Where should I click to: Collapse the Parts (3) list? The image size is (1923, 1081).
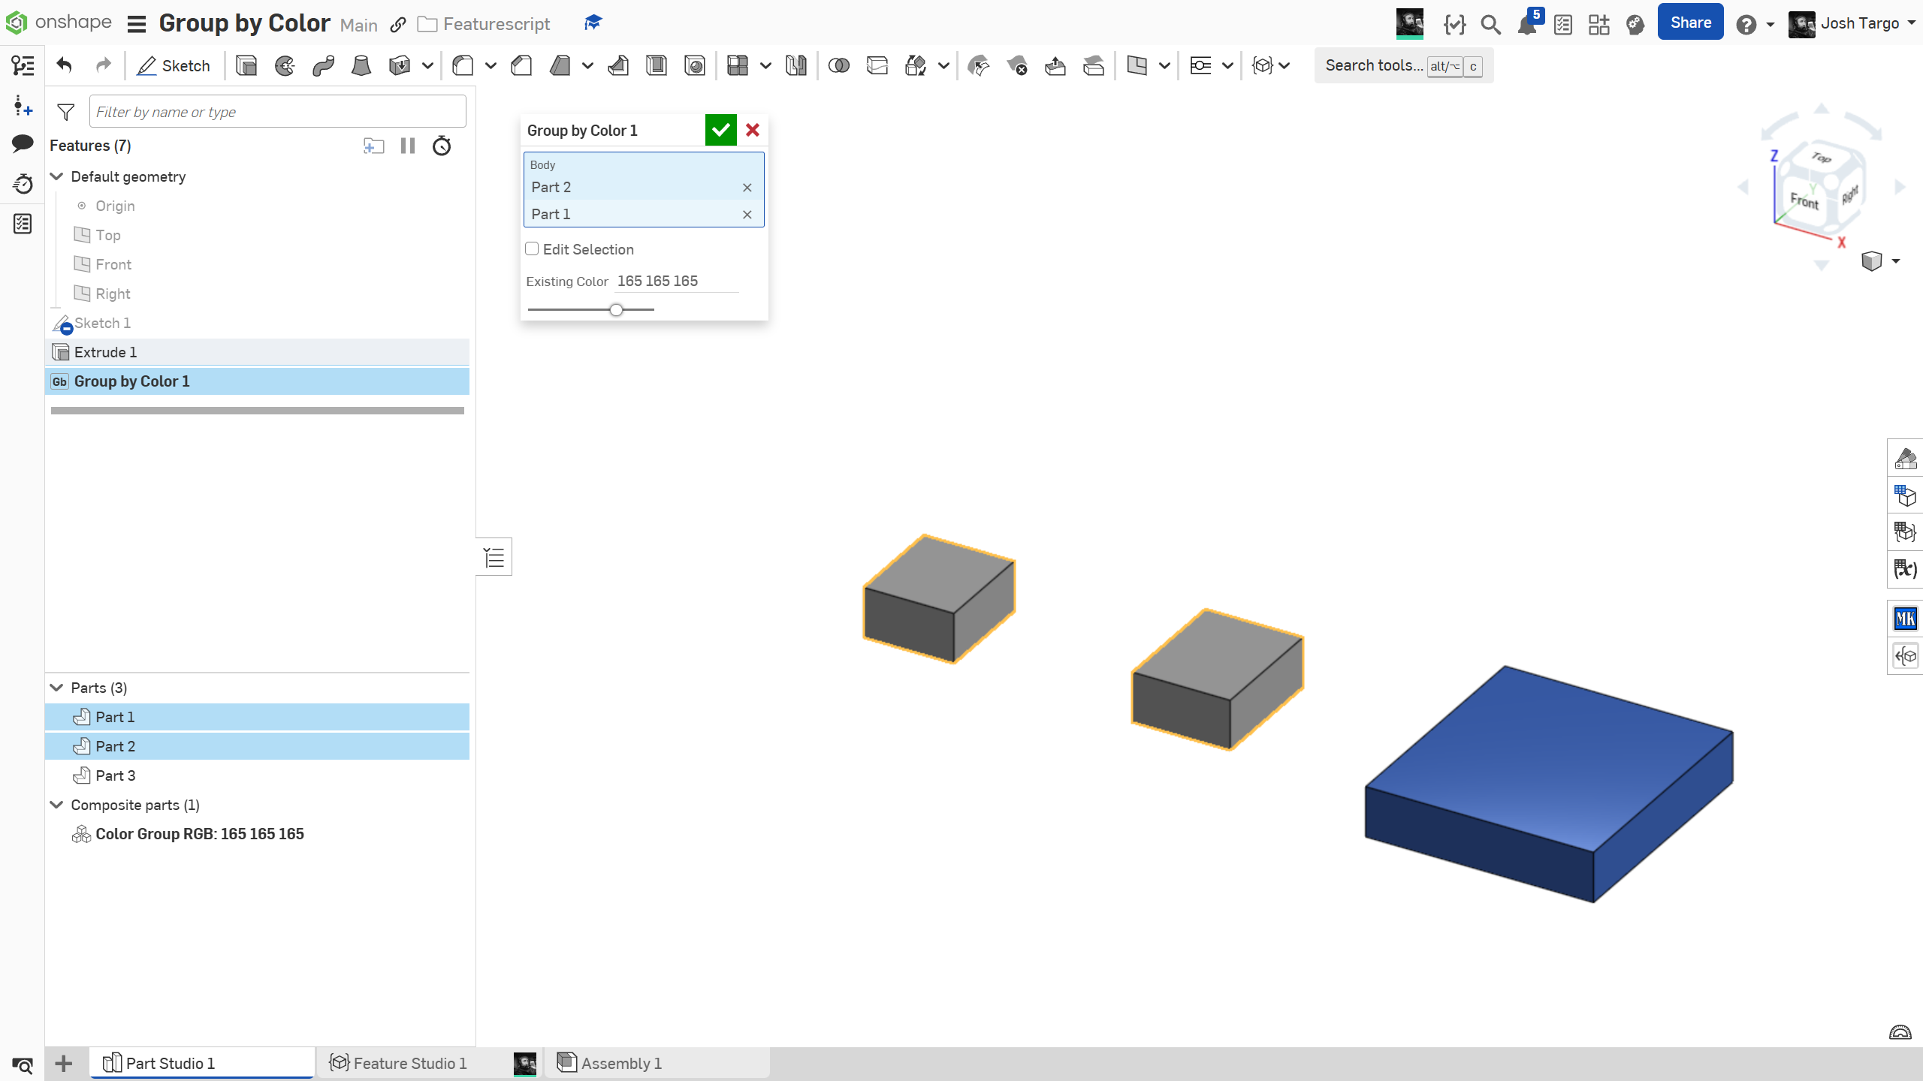tap(56, 688)
